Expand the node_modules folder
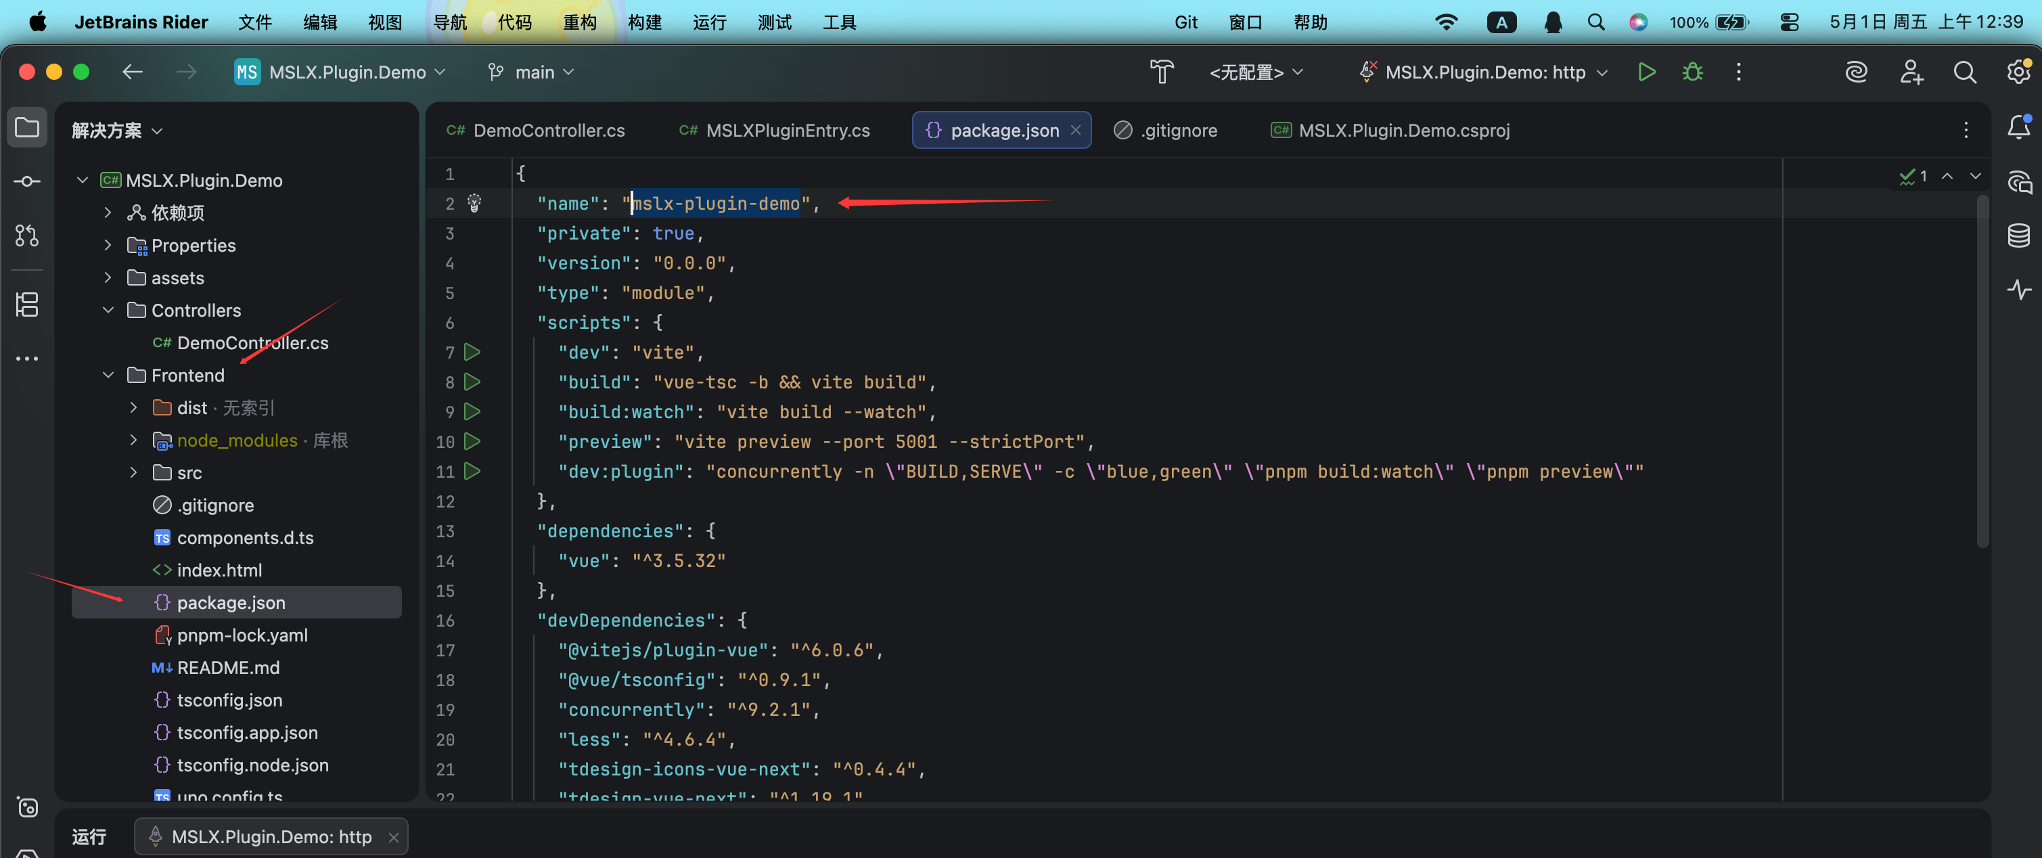 click(133, 440)
